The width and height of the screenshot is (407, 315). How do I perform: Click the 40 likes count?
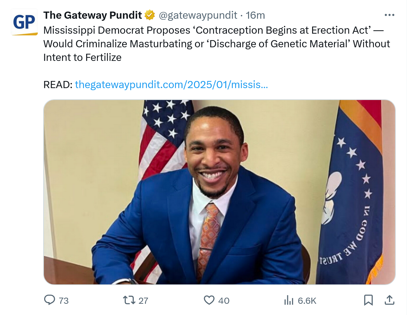coord(224,301)
